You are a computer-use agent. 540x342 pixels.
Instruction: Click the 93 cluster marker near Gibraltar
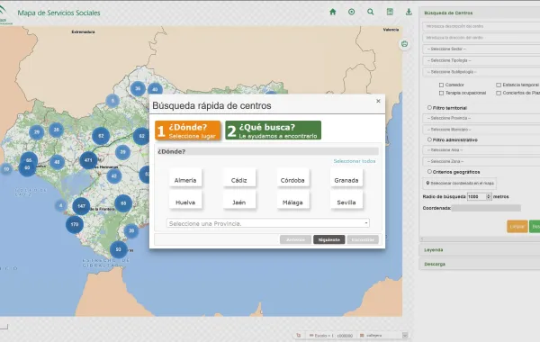[x=119, y=249]
